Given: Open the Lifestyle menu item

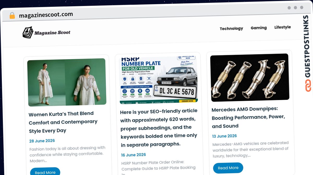Looking at the screenshot, I should (282, 27).
